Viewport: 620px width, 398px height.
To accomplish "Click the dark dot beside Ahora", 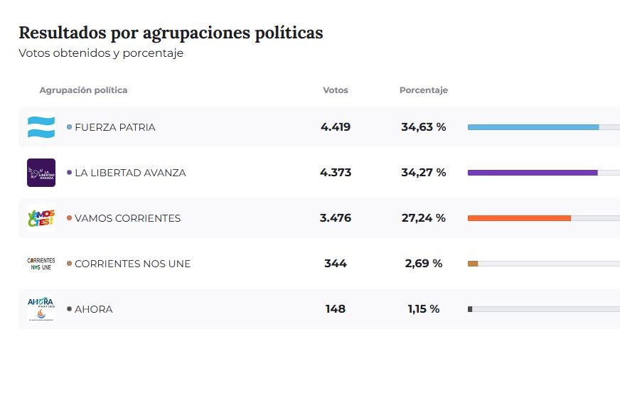I will click(x=69, y=309).
